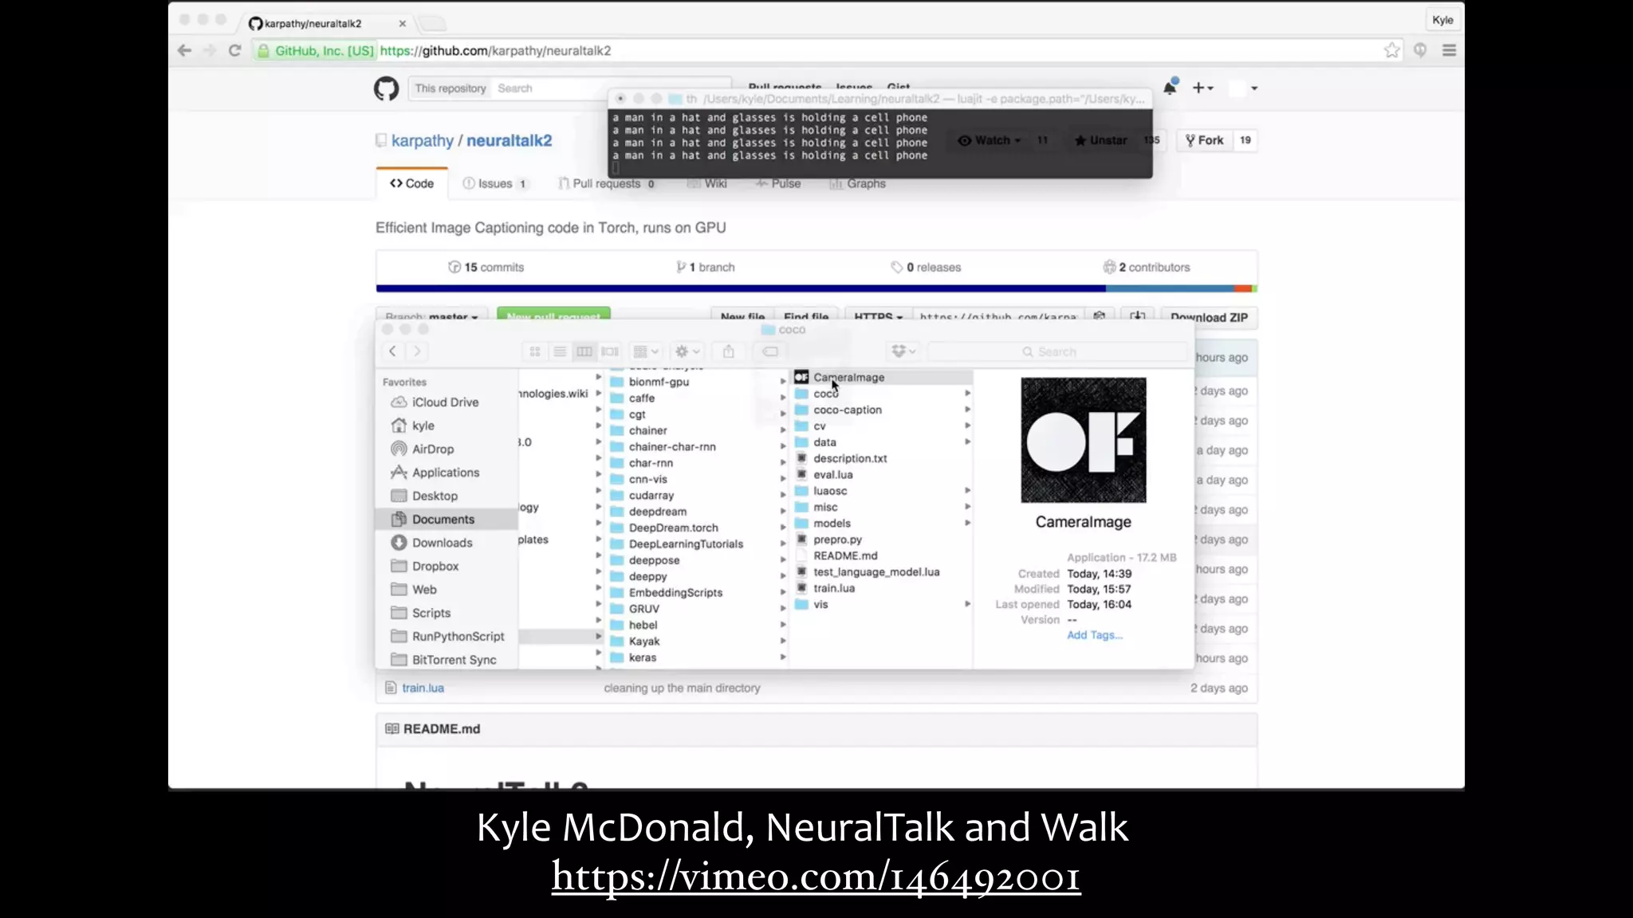The height and width of the screenshot is (918, 1633).
Task: Open Downloads from Finder sidebar
Action: [x=443, y=543]
